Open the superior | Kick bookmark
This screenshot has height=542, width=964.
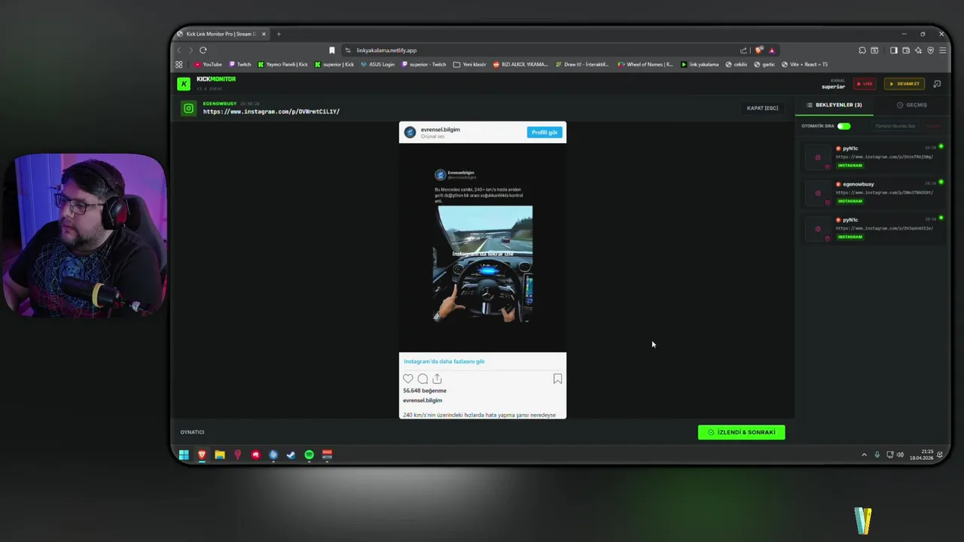pyautogui.click(x=334, y=64)
